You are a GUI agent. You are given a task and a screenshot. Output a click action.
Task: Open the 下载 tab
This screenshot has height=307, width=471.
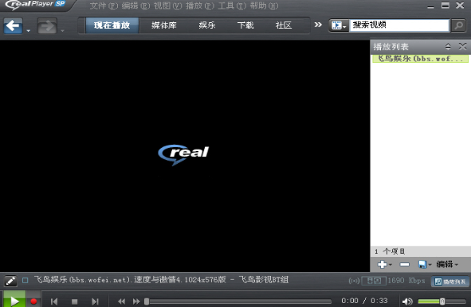[245, 25]
